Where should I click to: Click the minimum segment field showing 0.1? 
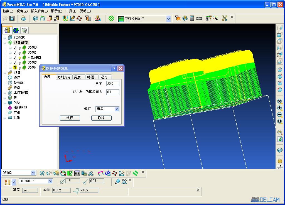tap(113, 92)
